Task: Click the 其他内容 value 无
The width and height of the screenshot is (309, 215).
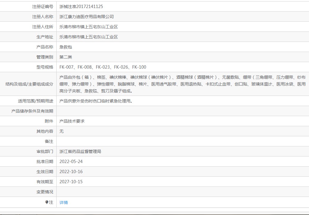Action: 61,131
